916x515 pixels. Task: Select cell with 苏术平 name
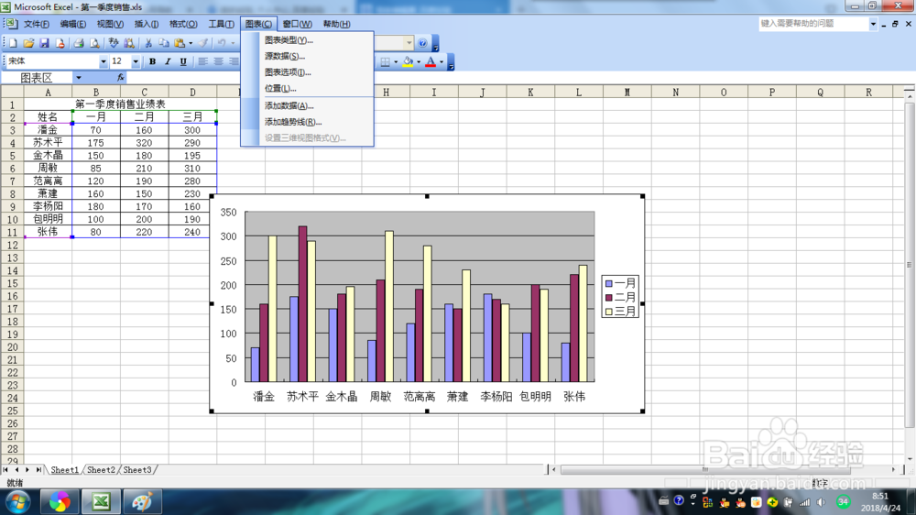click(x=48, y=143)
